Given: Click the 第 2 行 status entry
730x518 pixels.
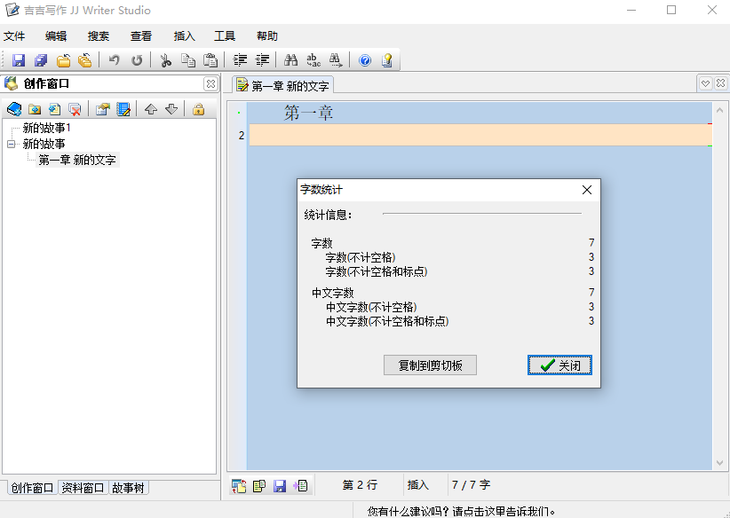Looking at the screenshot, I should pos(360,485).
